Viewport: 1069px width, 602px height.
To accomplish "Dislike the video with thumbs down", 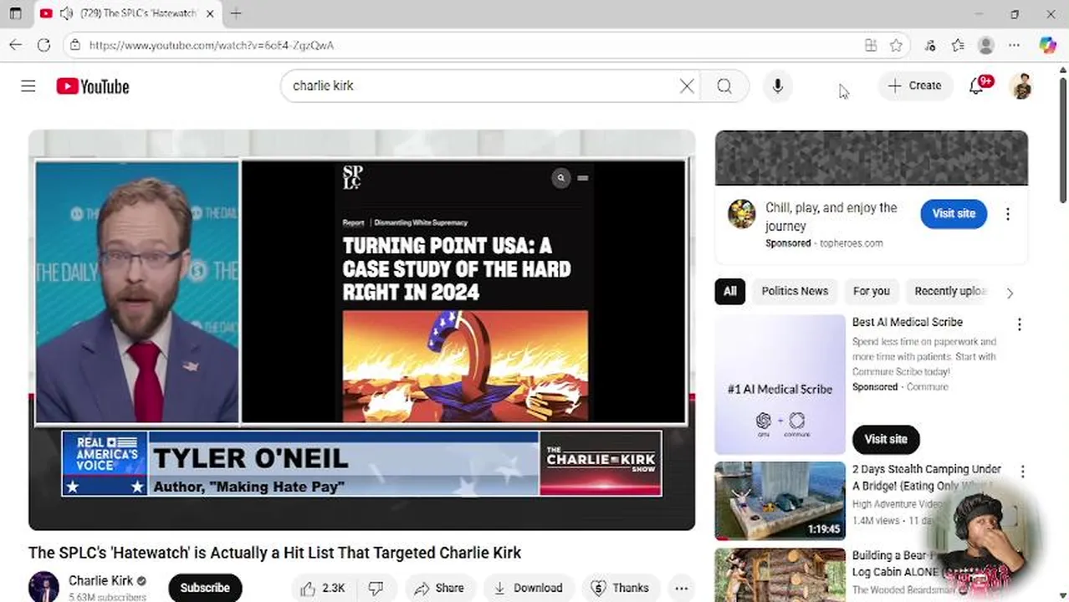I will 376,588.
